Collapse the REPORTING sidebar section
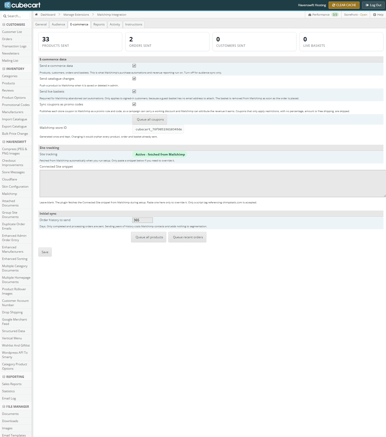This screenshot has height=437, width=386. (4, 377)
